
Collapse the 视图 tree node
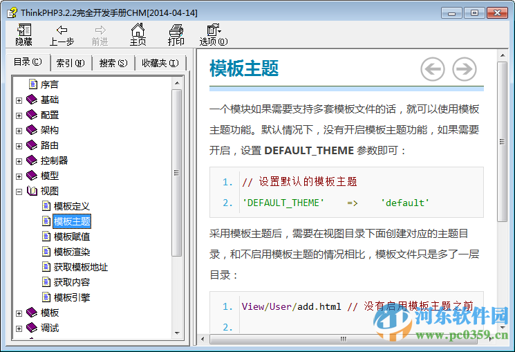tap(19, 192)
